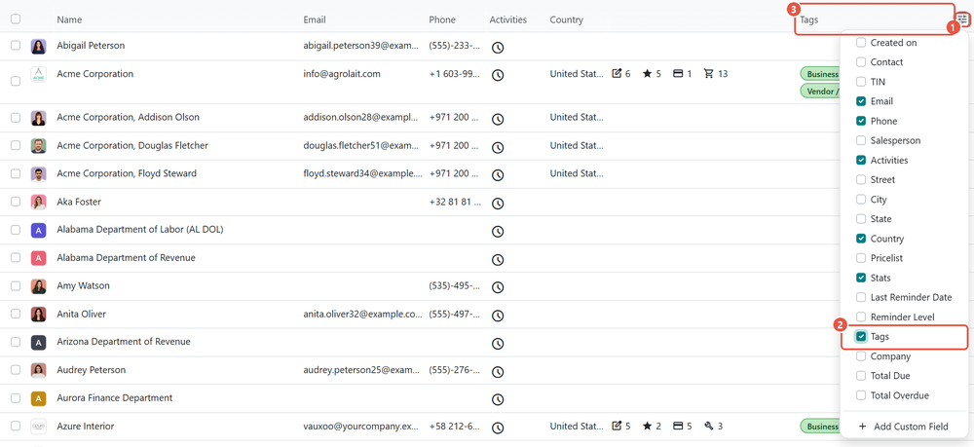Disable the Stats column checkbox
This screenshot has height=447, width=974.
[x=861, y=278]
